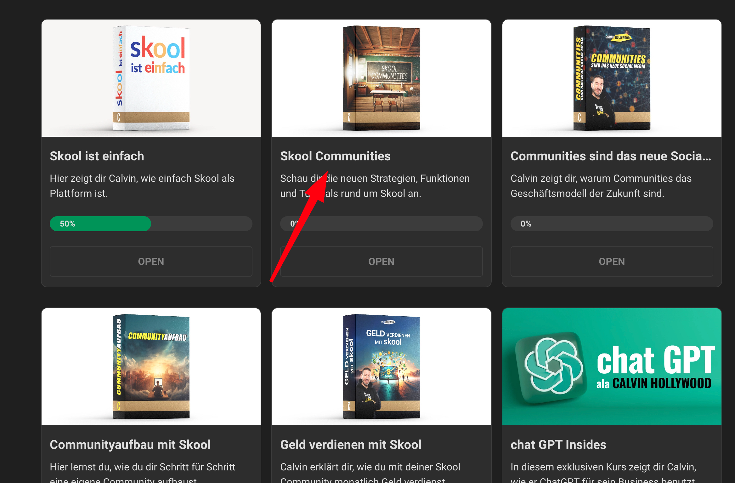Open the "chat GPT Insides" course title
The width and height of the screenshot is (735, 483).
pyautogui.click(x=558, y=445)
